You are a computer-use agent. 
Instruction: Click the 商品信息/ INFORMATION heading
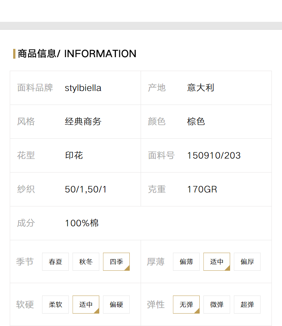77,54
